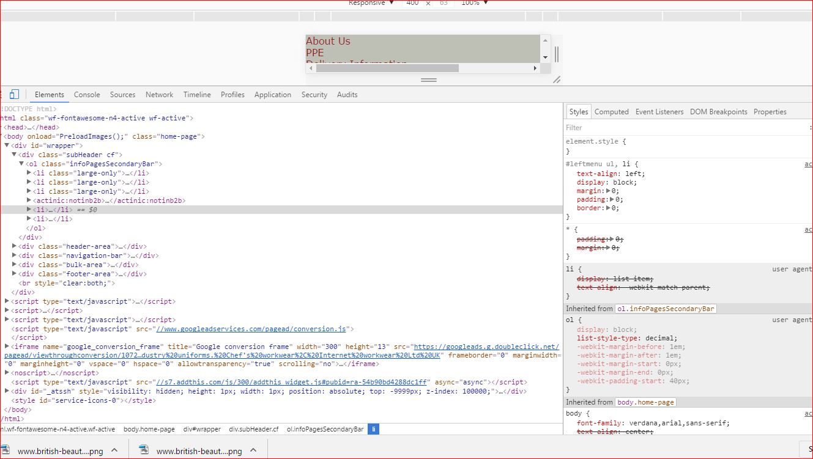Collapse the infoPagesSecondaryBar ol node
The image size is (813, 459).
tap(21, 164)
